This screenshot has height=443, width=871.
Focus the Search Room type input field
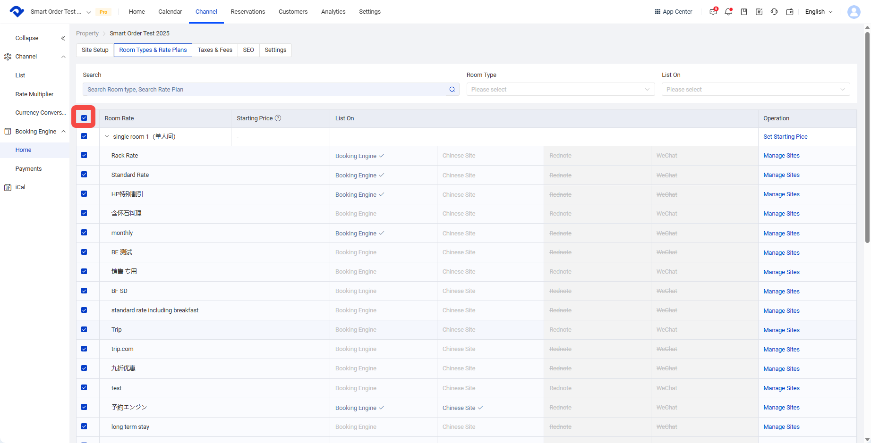[x=265, y=89]
